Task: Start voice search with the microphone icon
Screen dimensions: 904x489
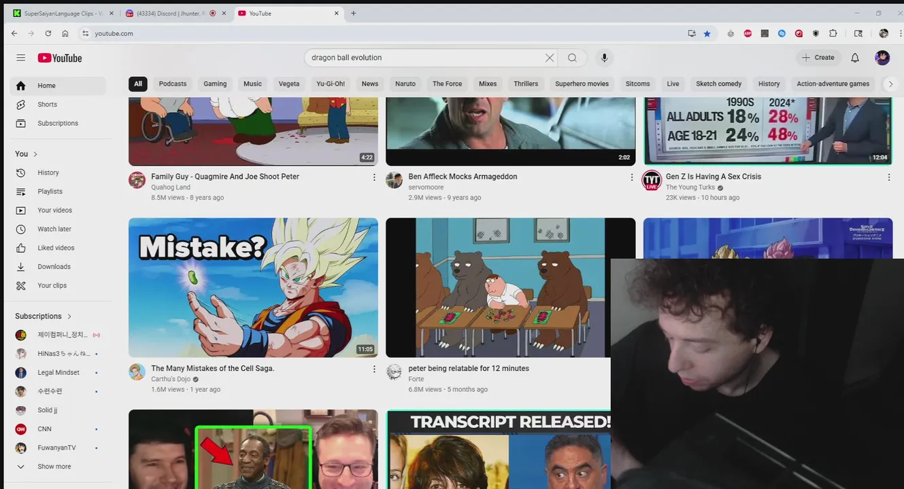Action: coord(604,58)
